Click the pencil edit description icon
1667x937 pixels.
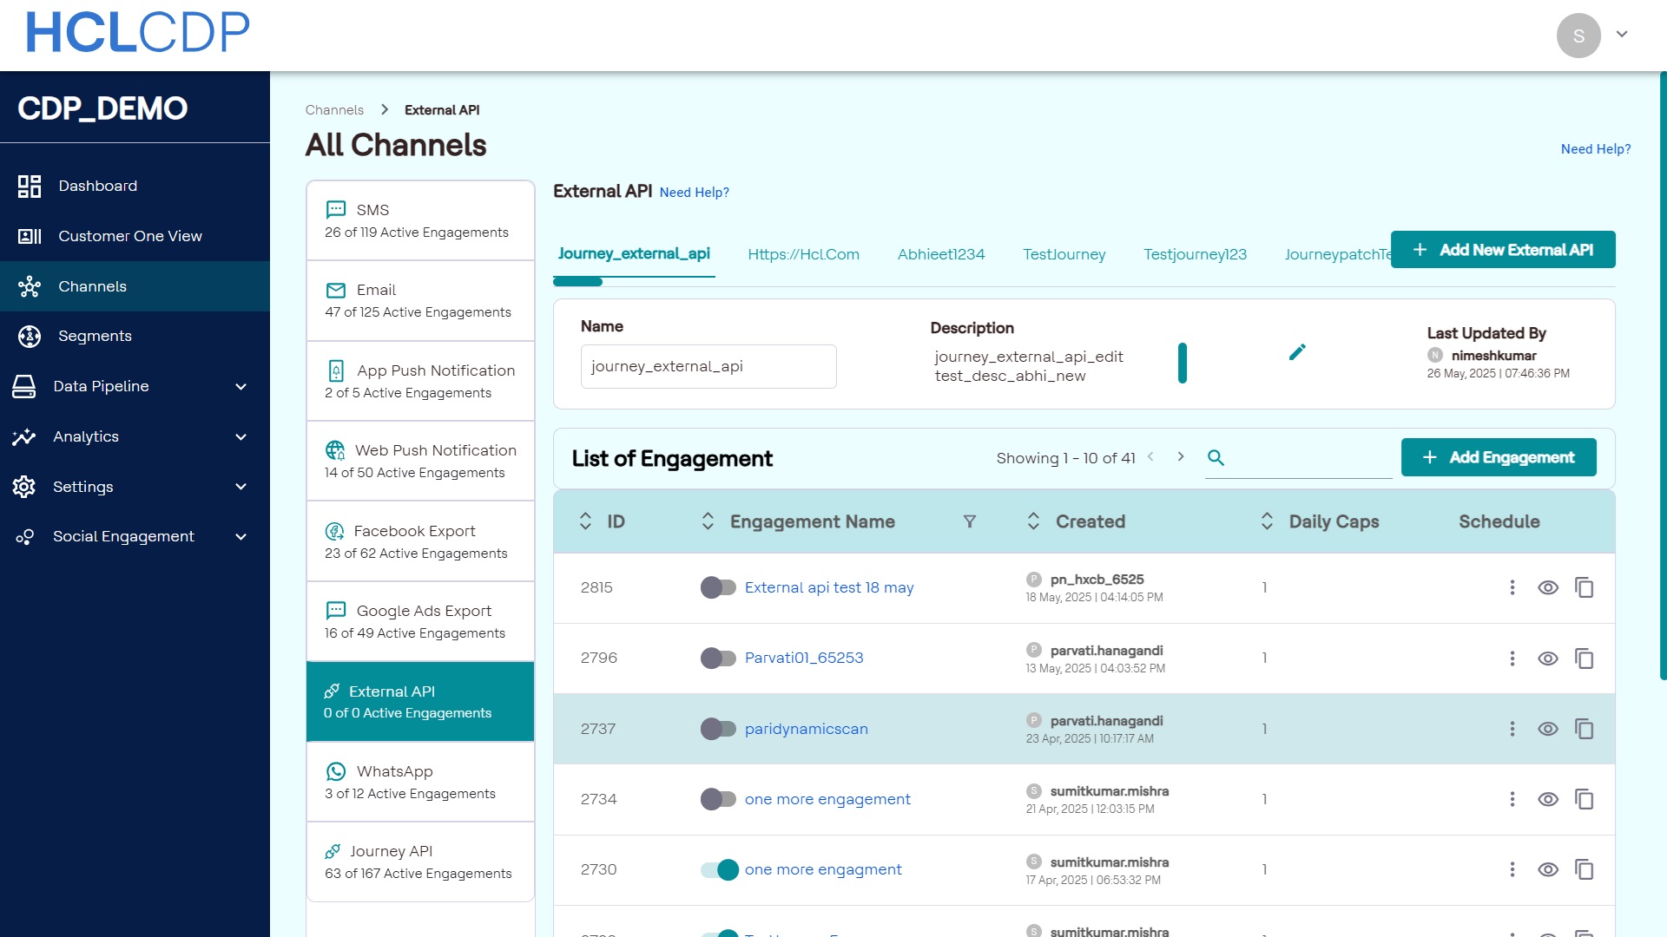(x=1297, y=352)
